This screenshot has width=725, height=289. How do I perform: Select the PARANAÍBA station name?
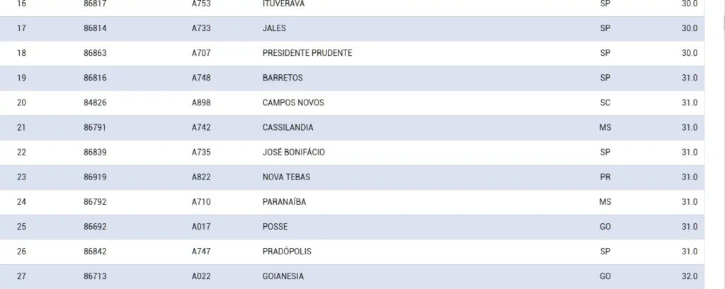[x=284, y=201]
